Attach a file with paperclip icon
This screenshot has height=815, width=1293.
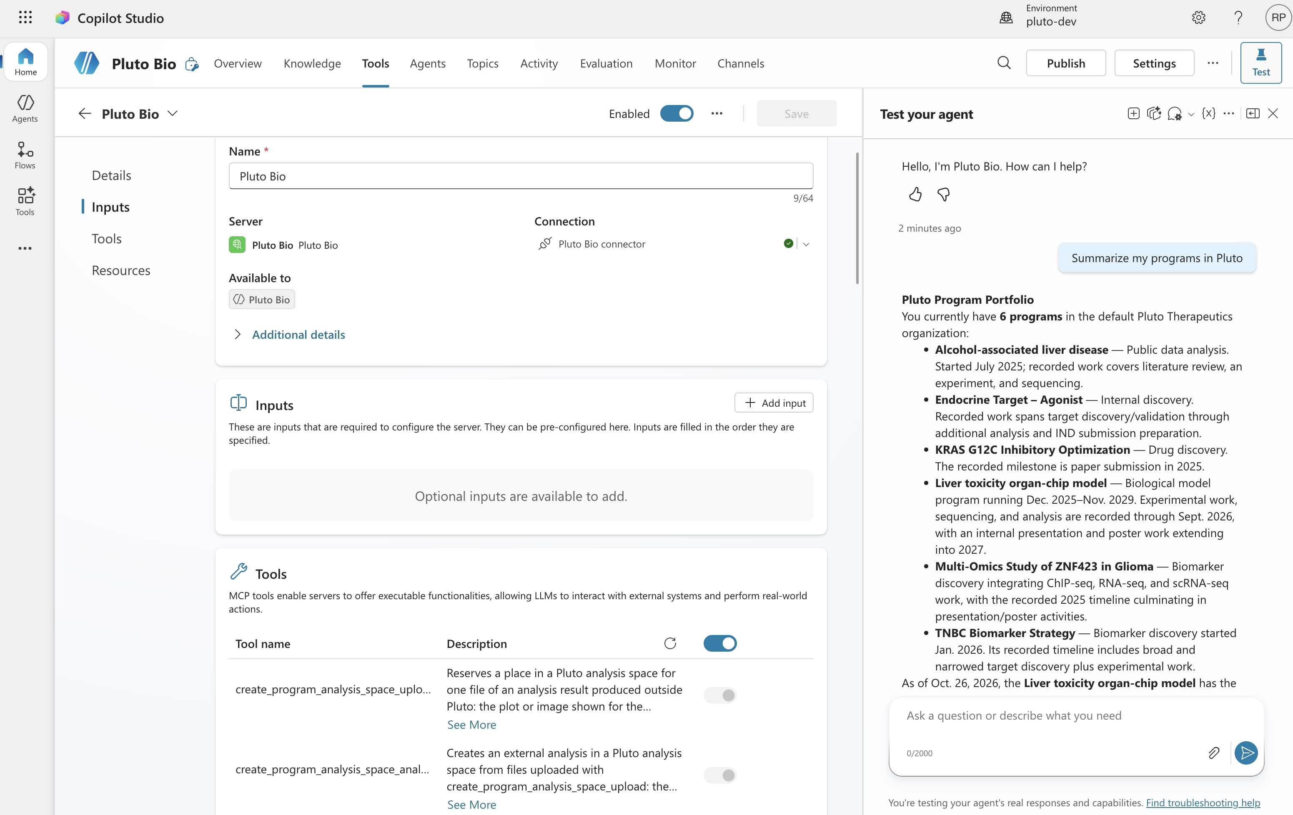pyautogui.click(x=1213, y=753)
